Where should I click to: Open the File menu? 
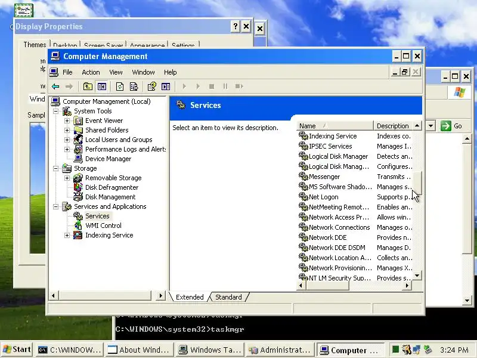[67, 72]
